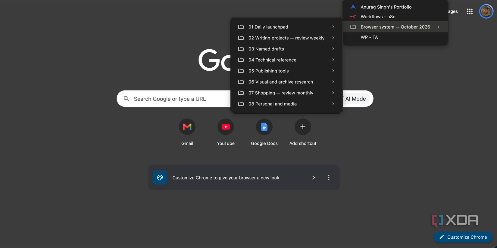The width and height of the screenshot is (497, 248).
Task: Open the 06 Visual and archive research folder
Action: pyautogui.click(x=286, y=82)
